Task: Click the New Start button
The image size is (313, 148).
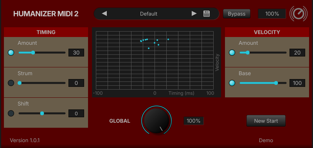Action: click(266, 121)
